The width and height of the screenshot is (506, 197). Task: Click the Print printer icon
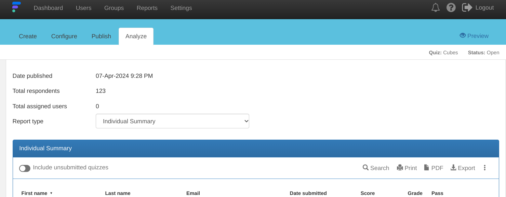(x=400, y=168)
